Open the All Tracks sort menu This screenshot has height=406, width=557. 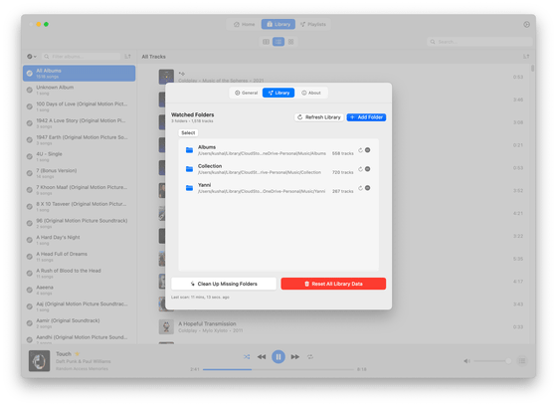pos(526,56)
